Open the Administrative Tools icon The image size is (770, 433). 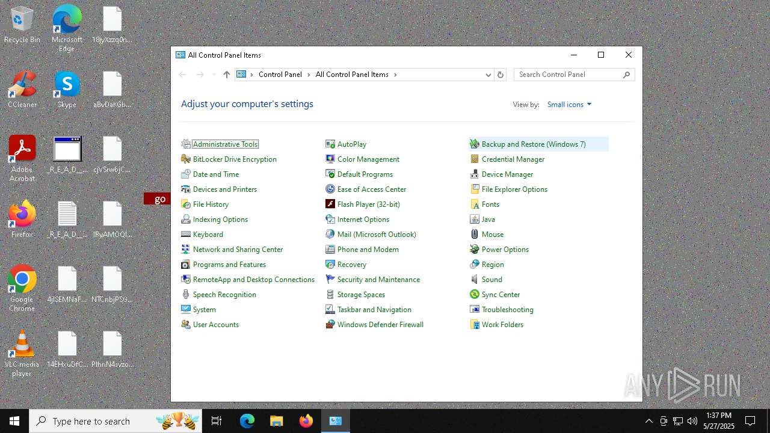186,144
